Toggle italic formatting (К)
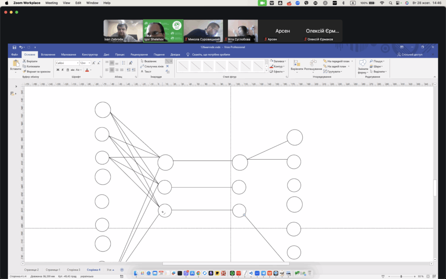 pyautogui.click(x=63, y=70)
